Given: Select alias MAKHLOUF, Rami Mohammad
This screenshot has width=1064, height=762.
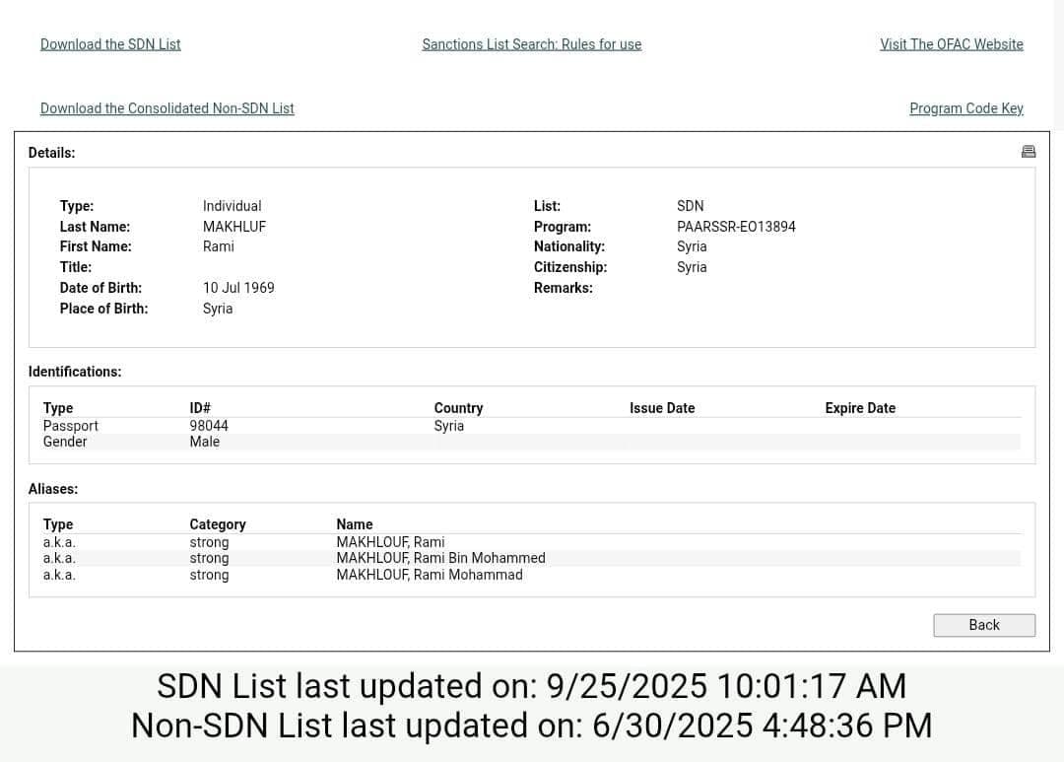Looking at the screenshot, I should pyautogui.click(x=429, y=575).
